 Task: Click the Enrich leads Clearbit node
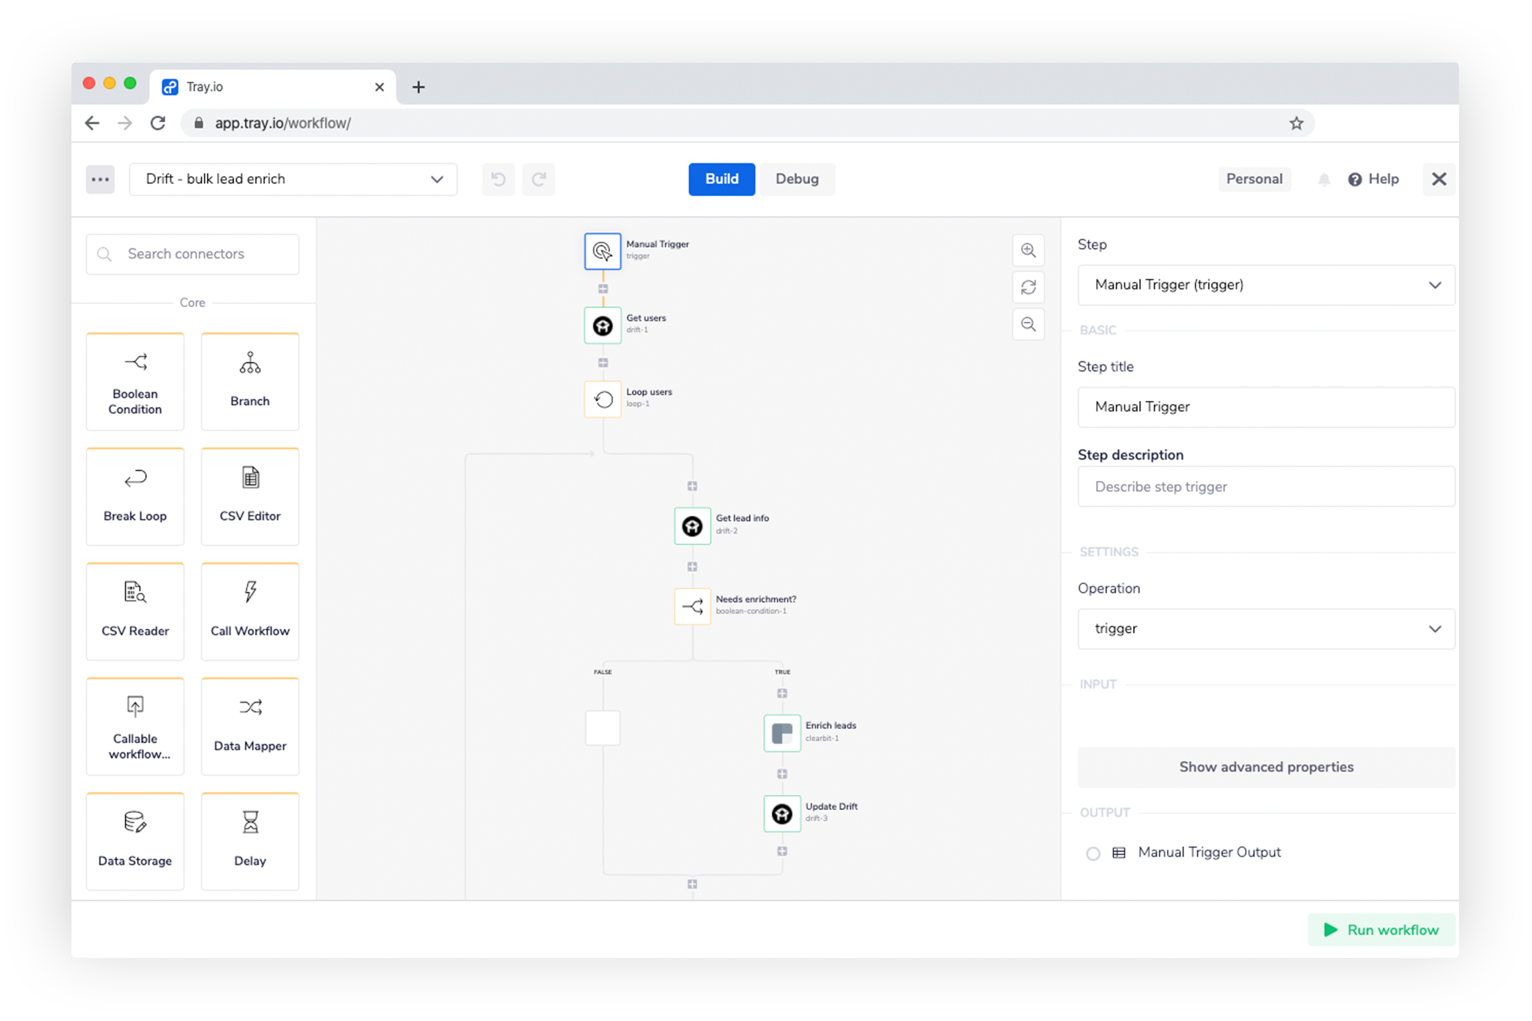click(782, 733)
